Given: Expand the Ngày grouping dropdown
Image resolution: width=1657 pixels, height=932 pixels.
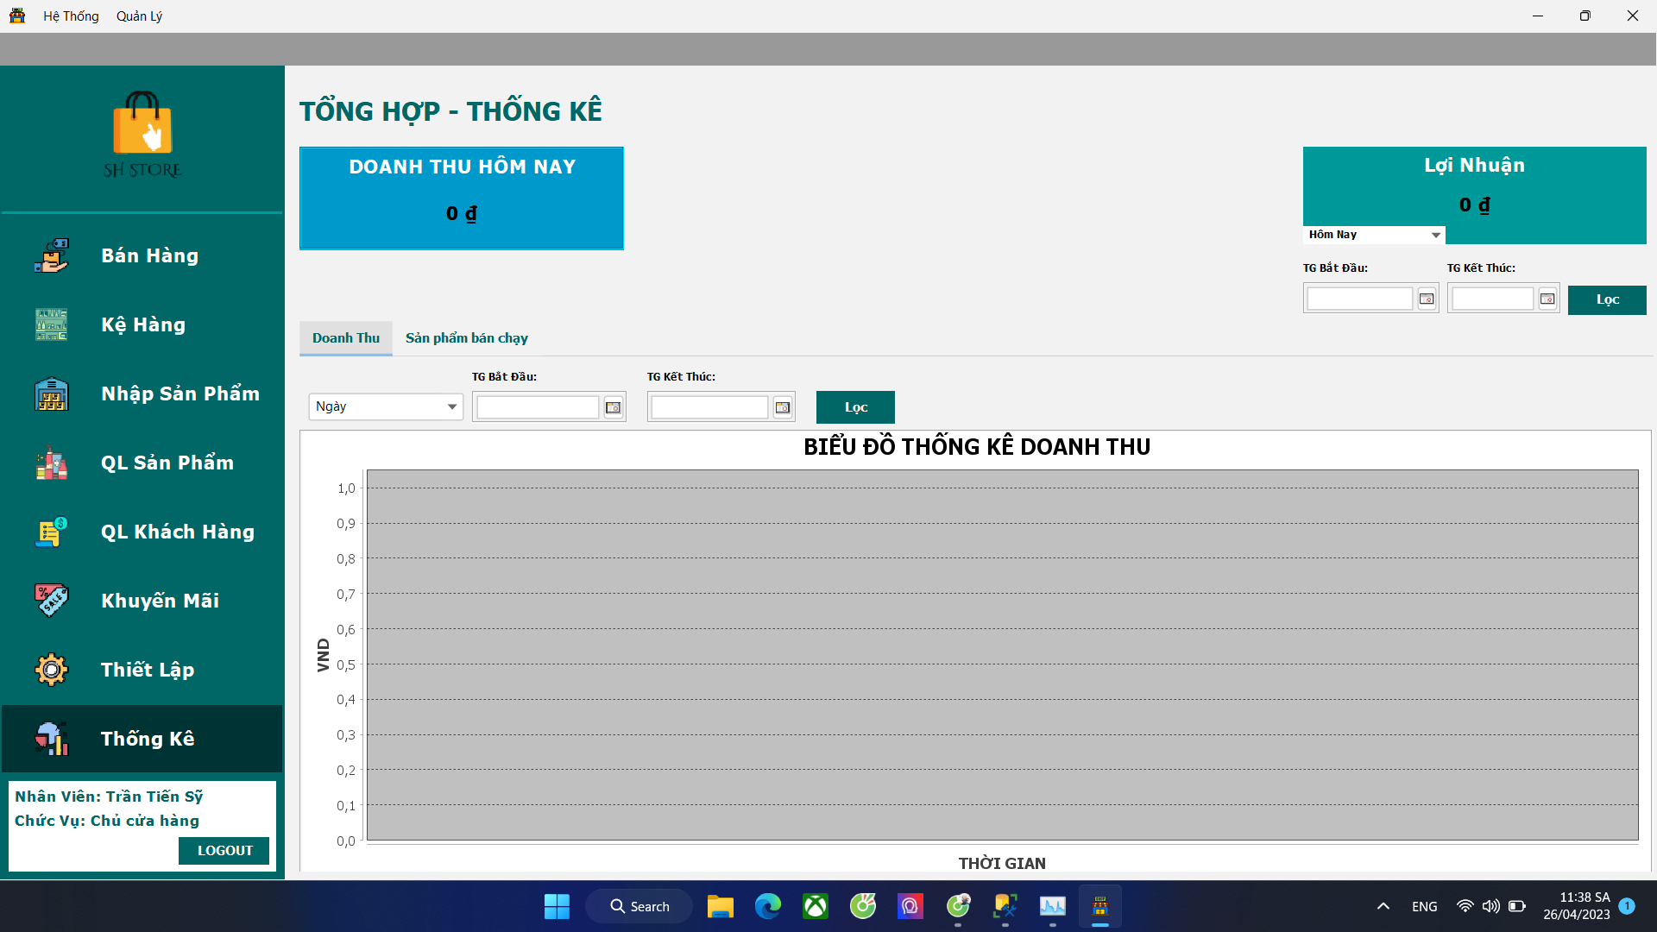Looking at the screenshot, I should [451, 406].
